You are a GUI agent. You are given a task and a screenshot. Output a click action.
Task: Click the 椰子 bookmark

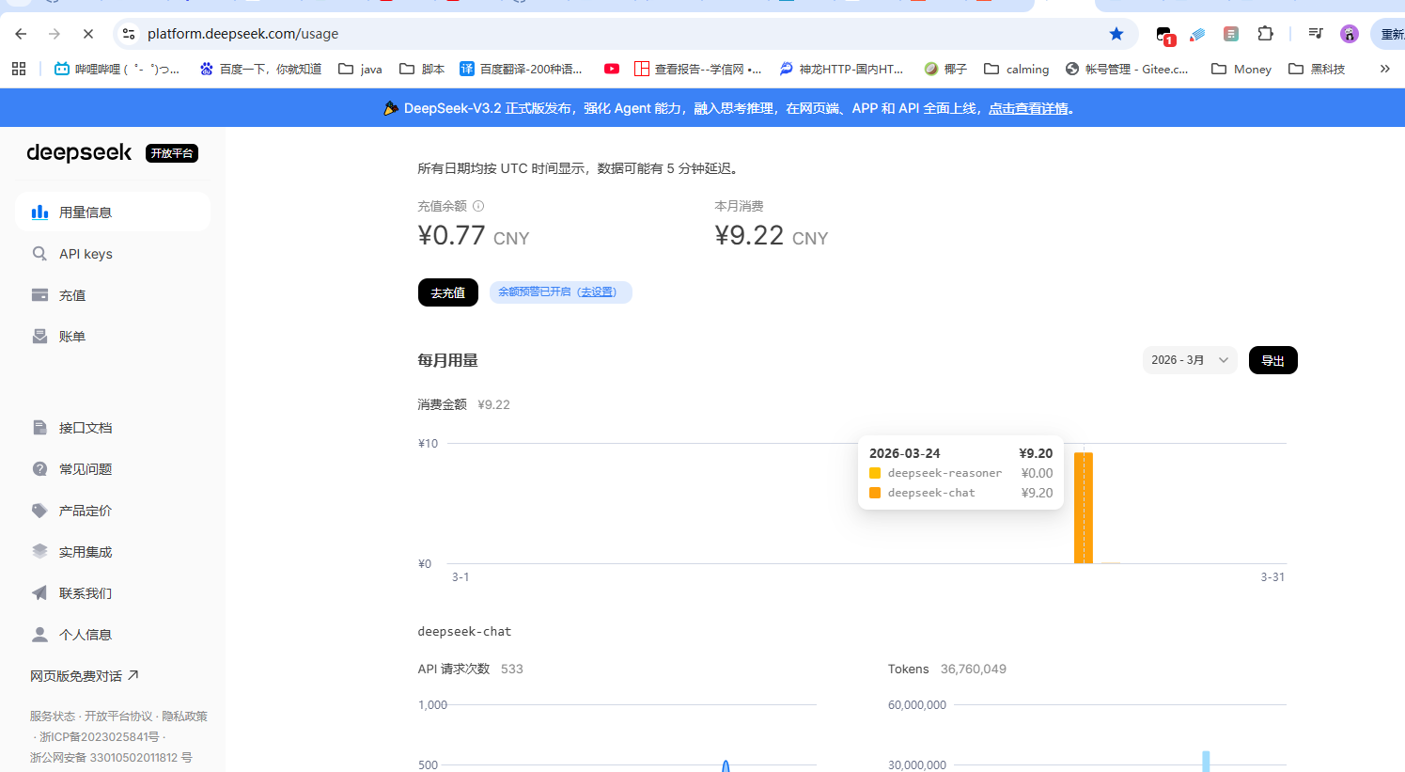945,69
